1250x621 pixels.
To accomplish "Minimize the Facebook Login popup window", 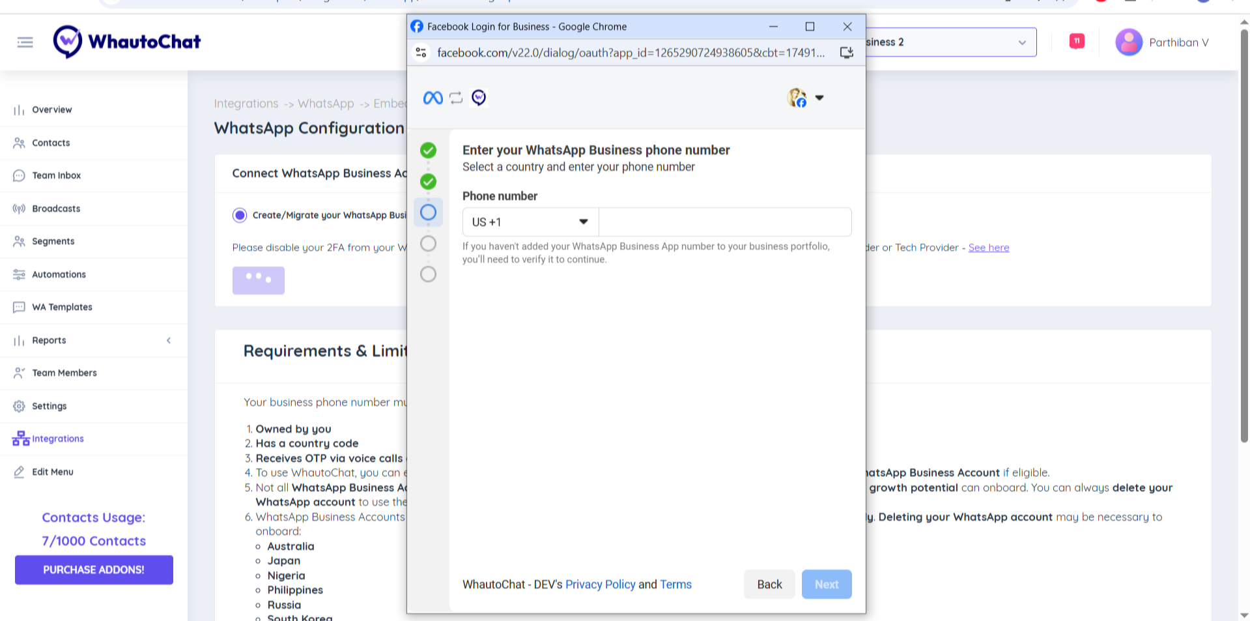I will (773, 27).
